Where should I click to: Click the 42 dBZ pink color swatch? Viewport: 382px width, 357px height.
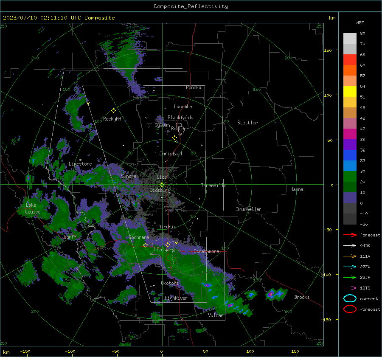(x=350, y=124)
